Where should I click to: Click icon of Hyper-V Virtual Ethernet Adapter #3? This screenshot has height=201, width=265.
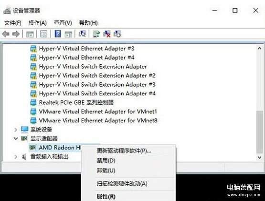tap(33, 49)
